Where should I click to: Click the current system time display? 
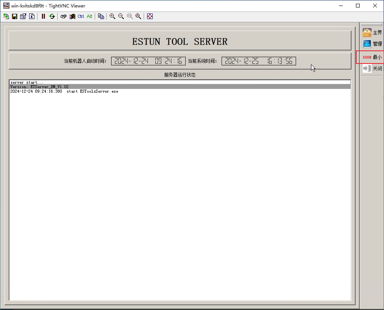[259, 61]
